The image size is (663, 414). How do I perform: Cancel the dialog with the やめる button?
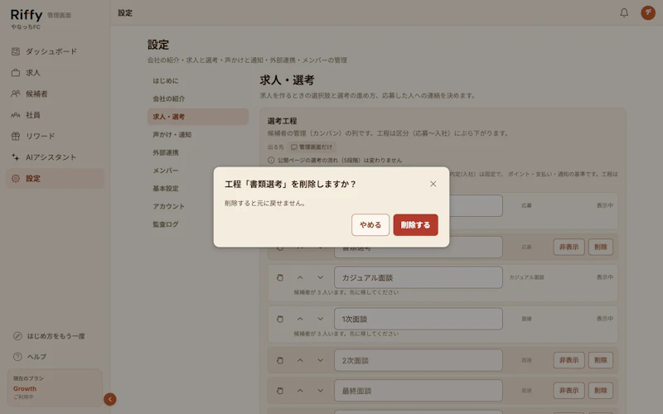[370, 224]
